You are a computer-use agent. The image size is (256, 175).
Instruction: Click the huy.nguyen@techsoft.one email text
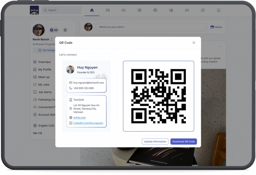coord(88,83)
